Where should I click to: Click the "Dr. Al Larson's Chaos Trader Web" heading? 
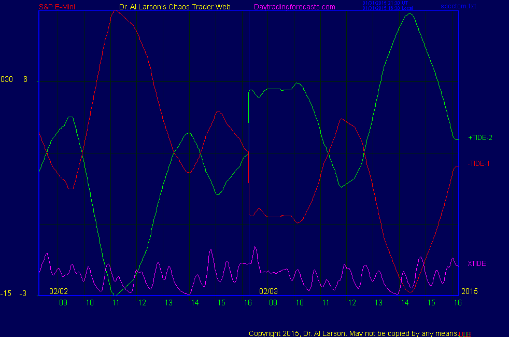175,7
